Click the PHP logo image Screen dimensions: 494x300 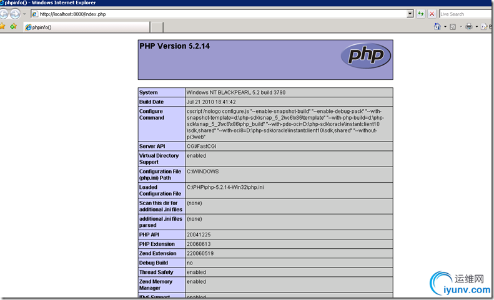click(366, 56)
